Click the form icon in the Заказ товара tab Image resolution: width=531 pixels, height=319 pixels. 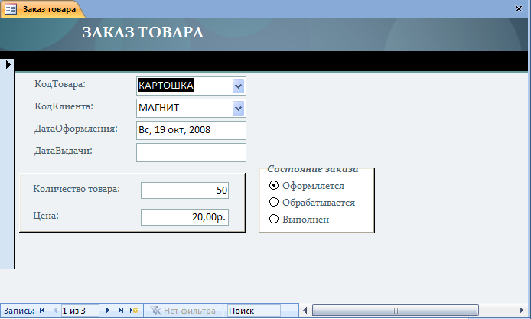[11, 9]
